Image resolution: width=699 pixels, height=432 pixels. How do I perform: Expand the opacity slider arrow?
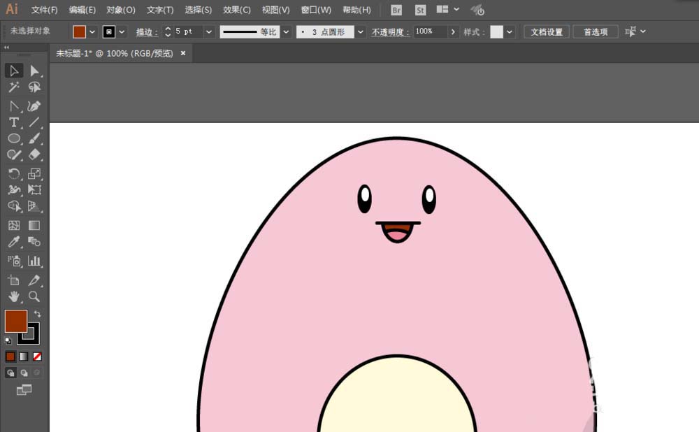(453, 31)
